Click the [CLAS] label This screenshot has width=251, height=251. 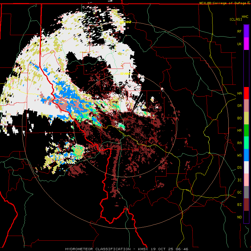tap(236, 19)
